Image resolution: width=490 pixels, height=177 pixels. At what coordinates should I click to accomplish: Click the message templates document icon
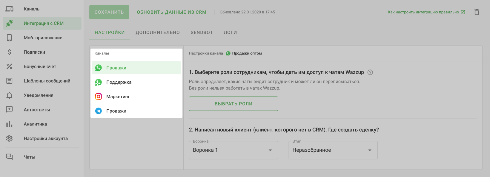(10, 81)
